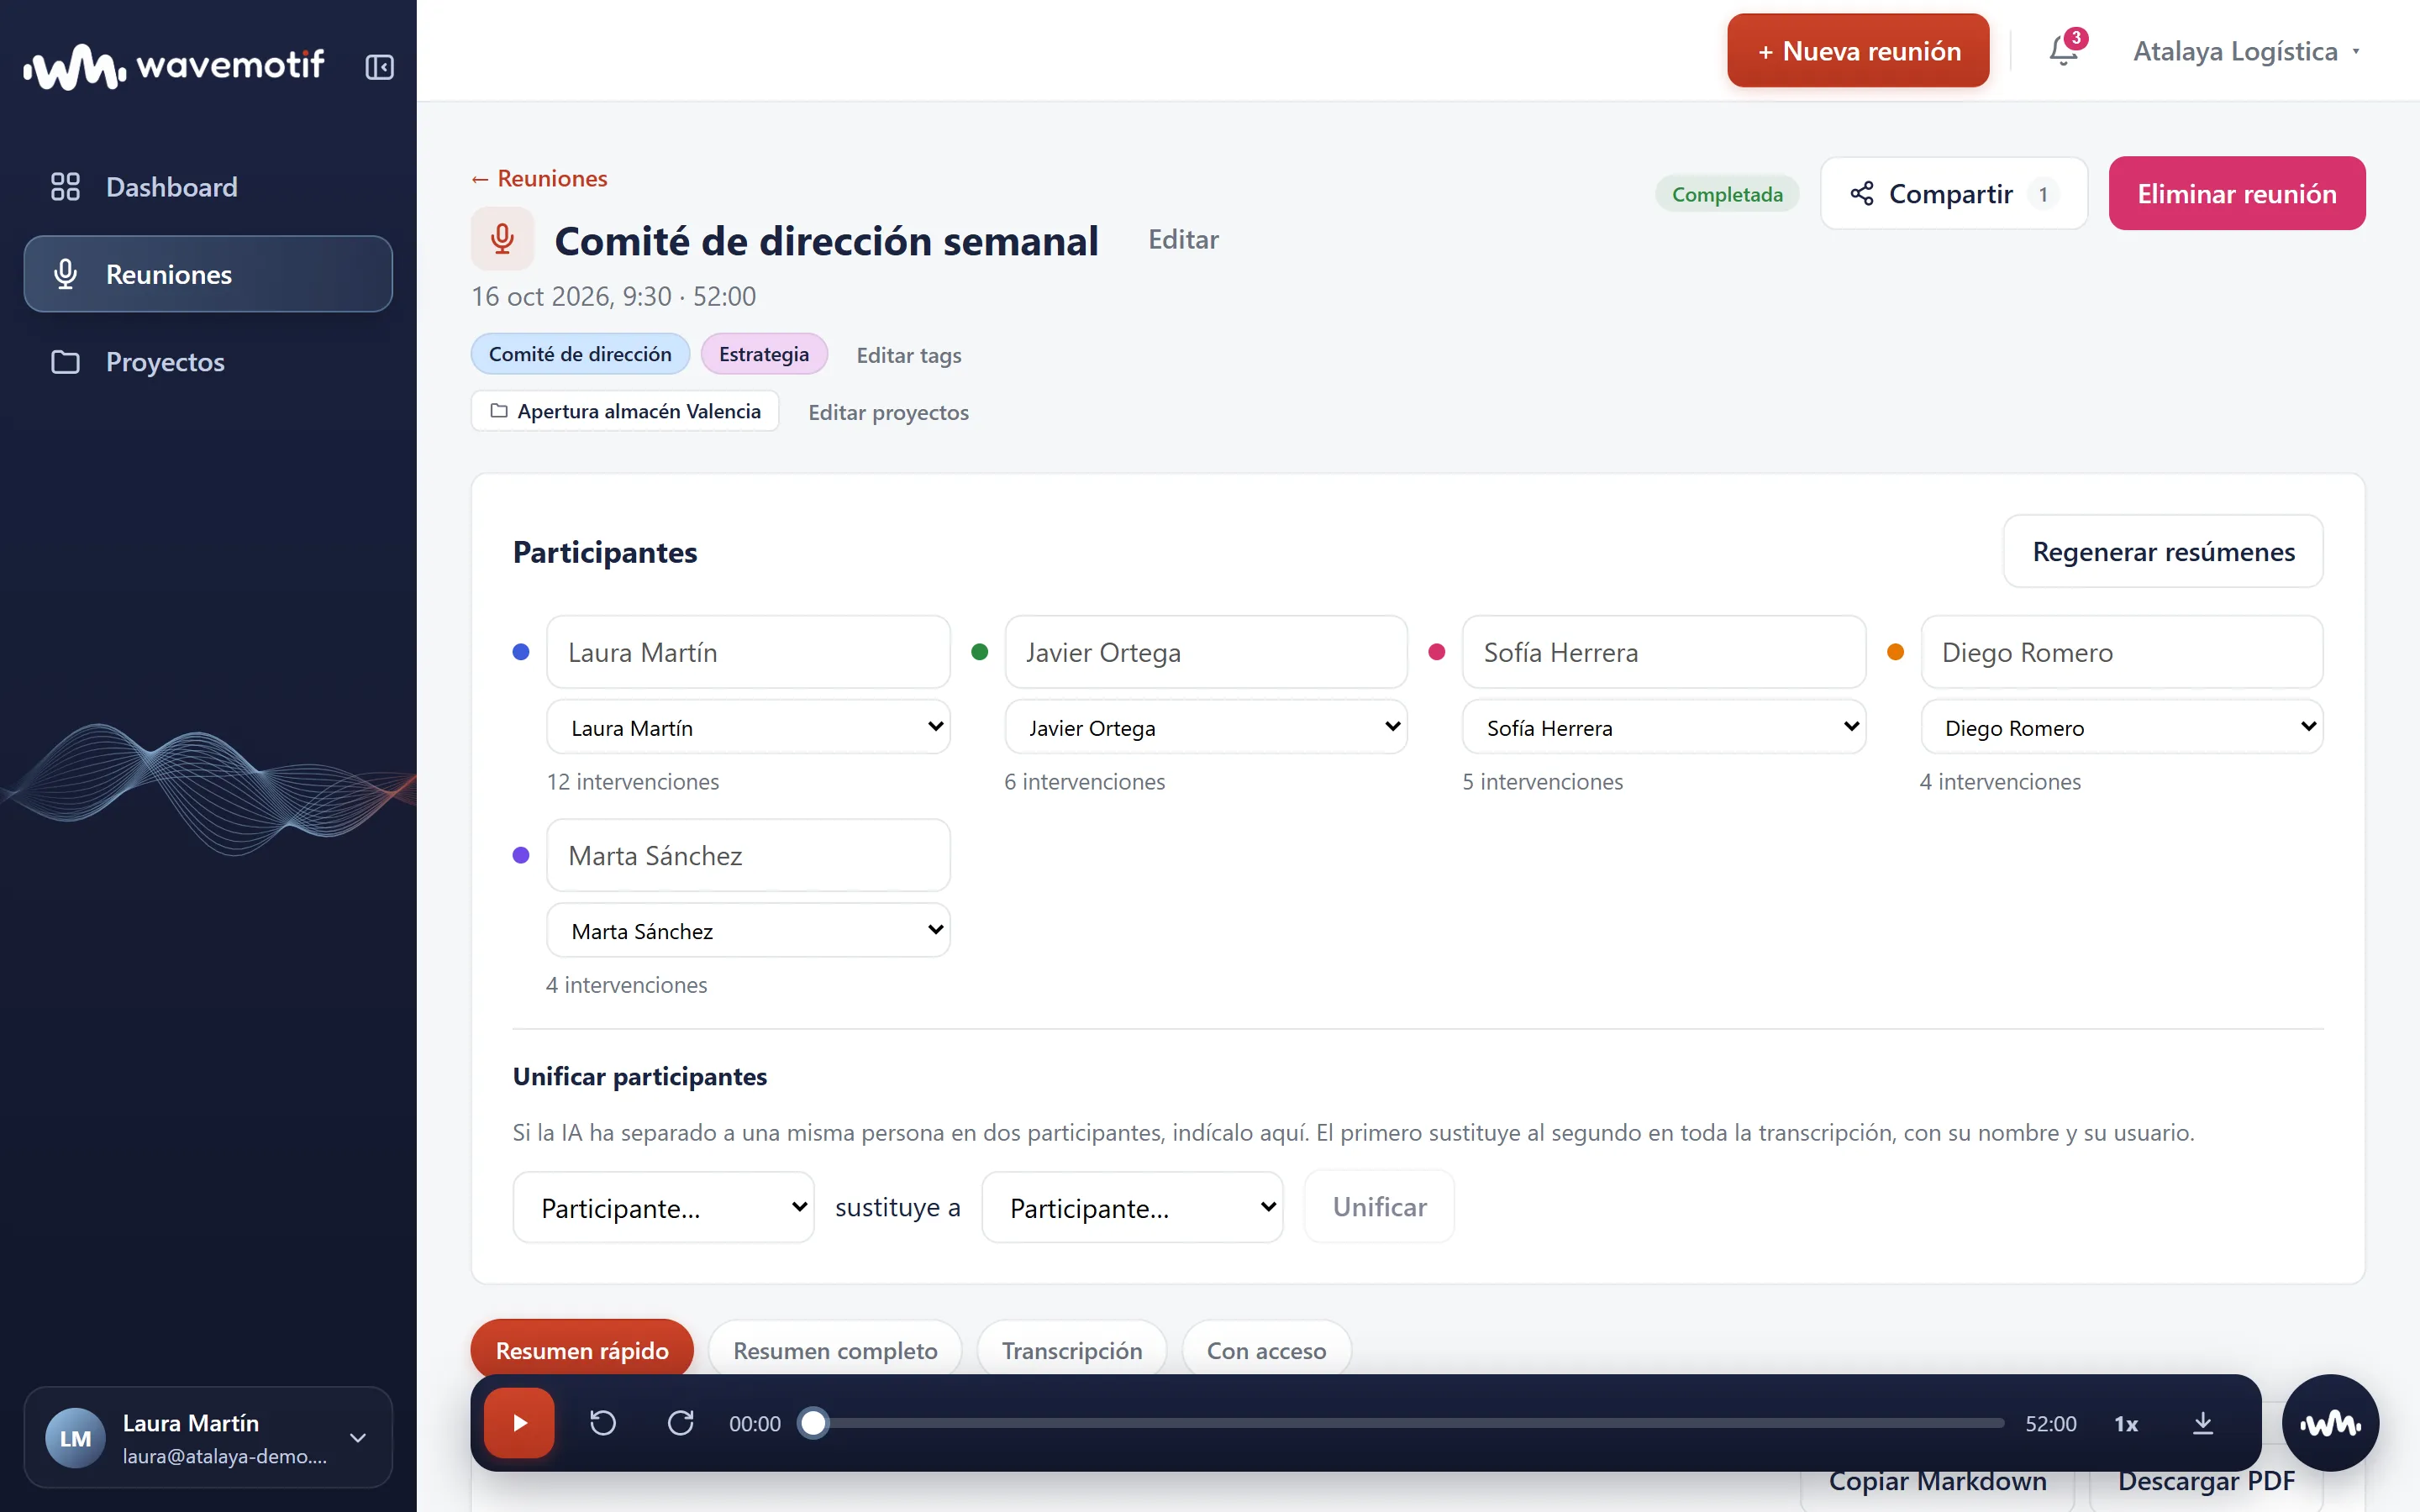Expand the Atalaya Logística organization menu
Screen dimensions: 2420x1512
pos(2246,51)
